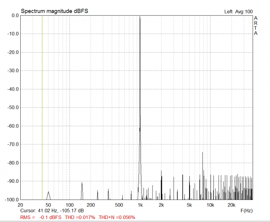
Task: Click the -90.0 y-axis label
Action: pyautogui.click(x=13, y=181)
